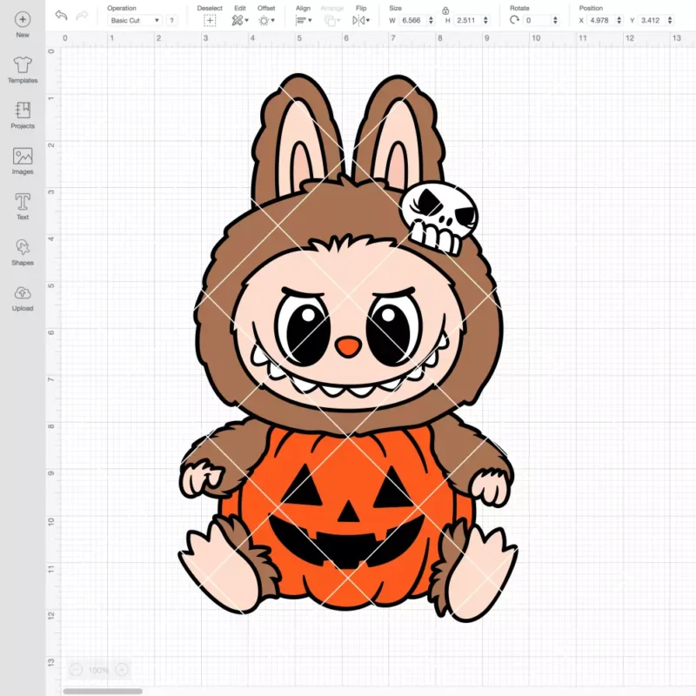Adjust the X position stepper arrows
Screen dimensions: 696x696
click(x=619, y=20)
